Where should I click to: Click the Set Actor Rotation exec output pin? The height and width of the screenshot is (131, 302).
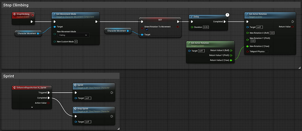tap(293, 22)
